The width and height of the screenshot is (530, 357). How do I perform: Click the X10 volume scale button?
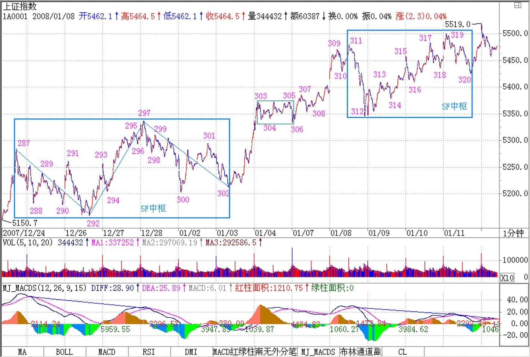point(507,277)
